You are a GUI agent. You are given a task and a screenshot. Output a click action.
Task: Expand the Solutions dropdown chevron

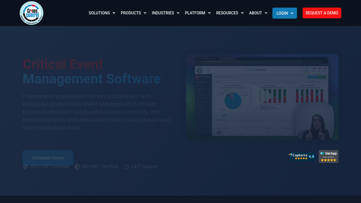coord(114,13)
